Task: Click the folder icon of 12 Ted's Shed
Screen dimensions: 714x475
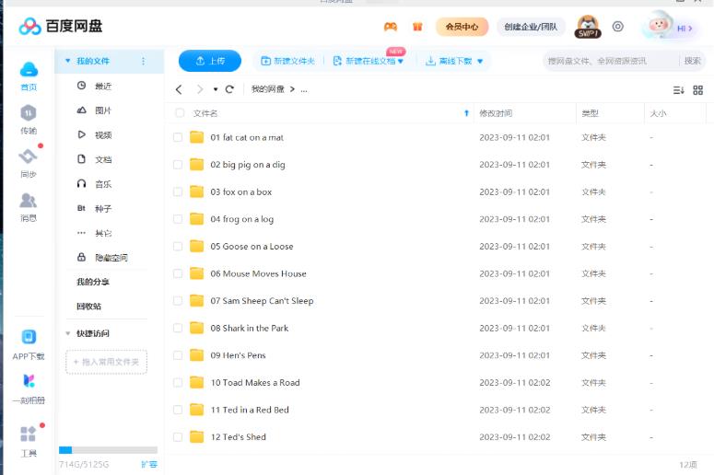Action: pos(197,436)
